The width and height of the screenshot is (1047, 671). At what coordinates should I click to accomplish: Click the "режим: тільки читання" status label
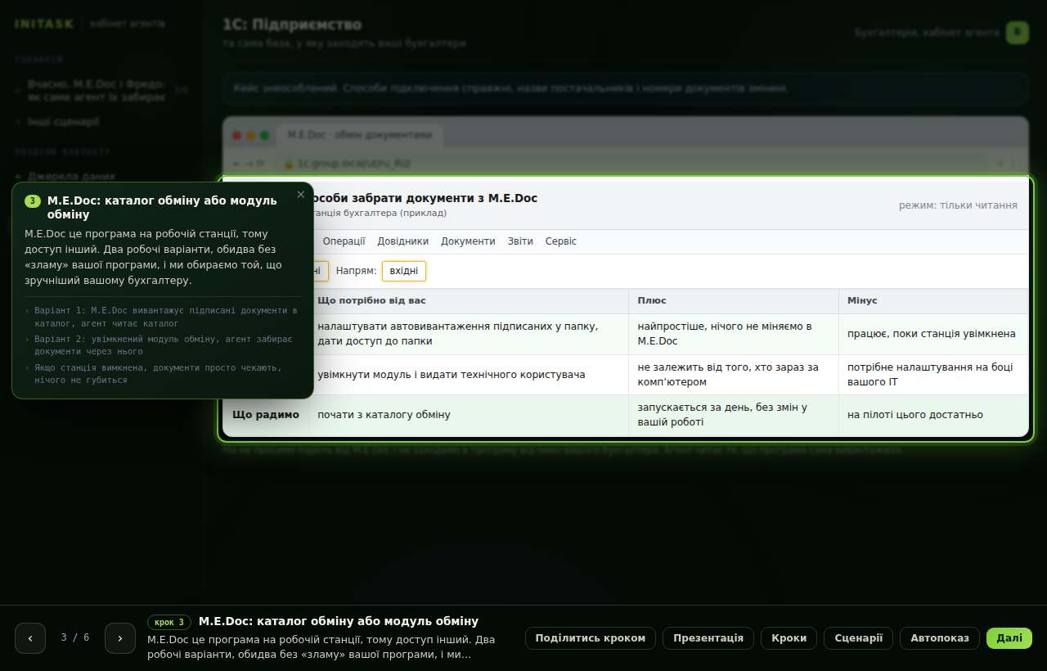958,205
